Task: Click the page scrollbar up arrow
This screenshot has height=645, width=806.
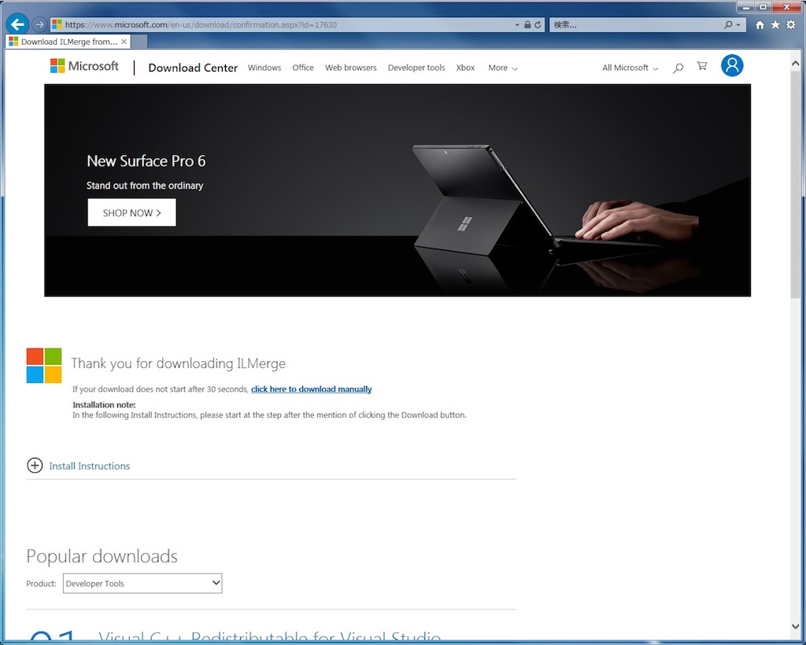Action: click(x=795, y=63)
